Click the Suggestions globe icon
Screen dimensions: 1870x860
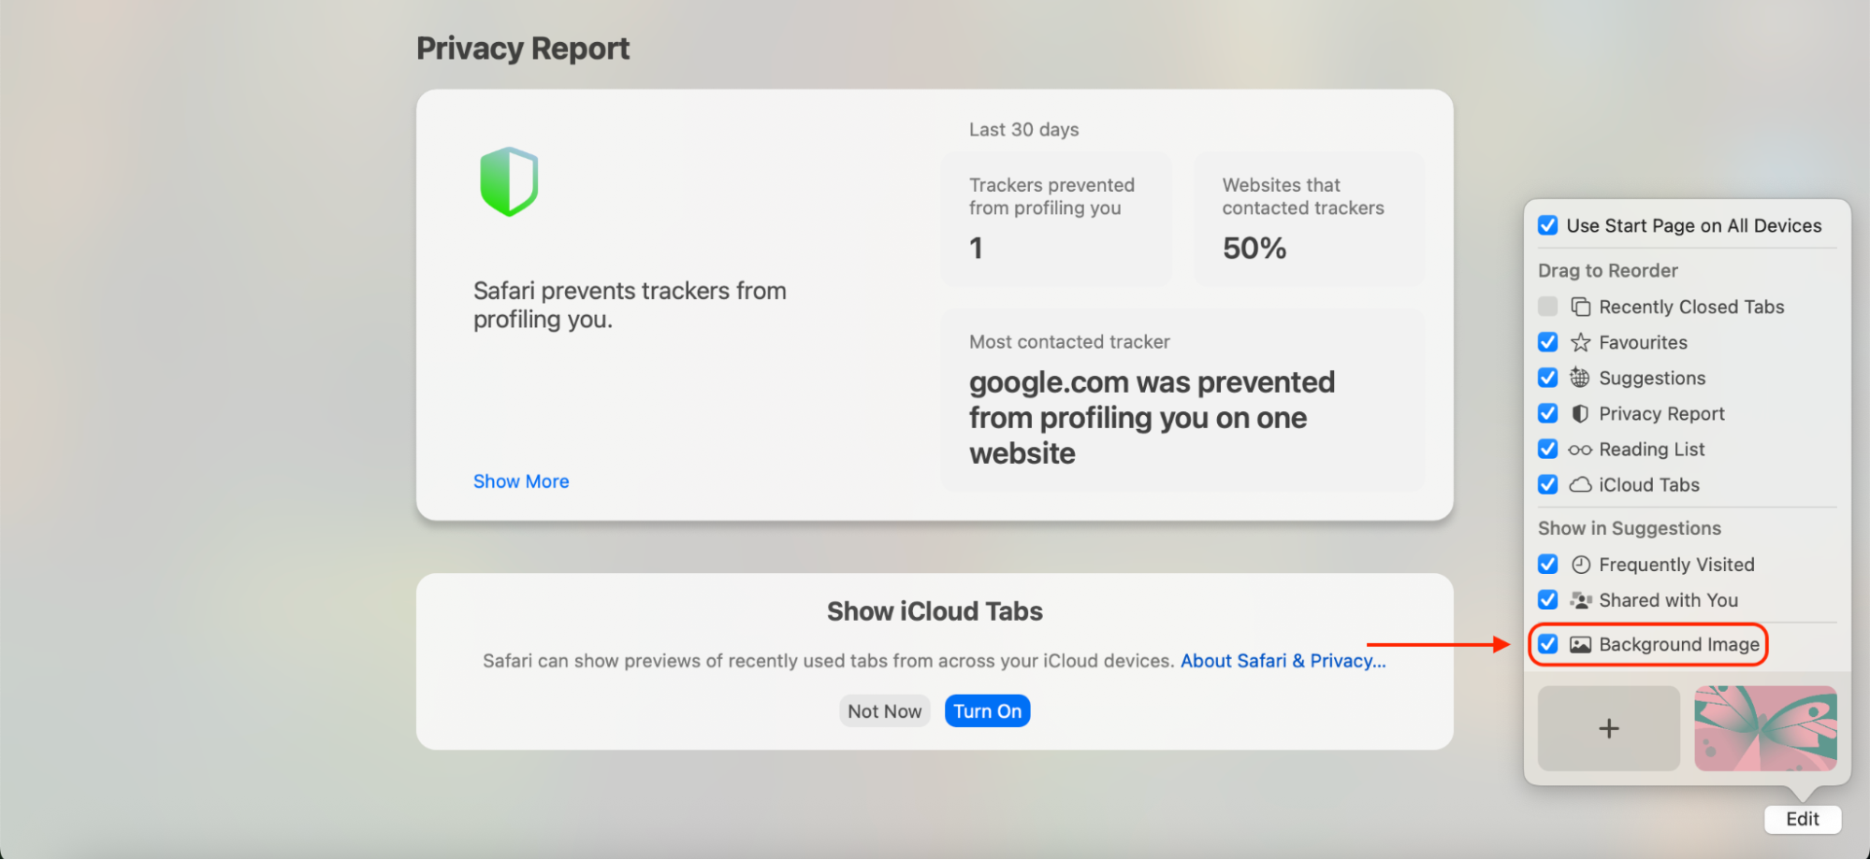[1580, 378]
